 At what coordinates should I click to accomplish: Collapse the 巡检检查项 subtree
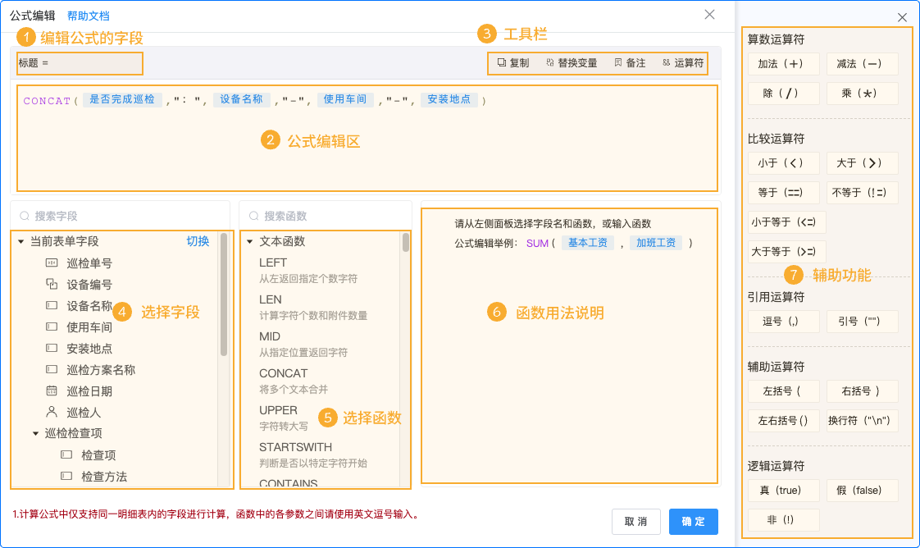point(34,433)
